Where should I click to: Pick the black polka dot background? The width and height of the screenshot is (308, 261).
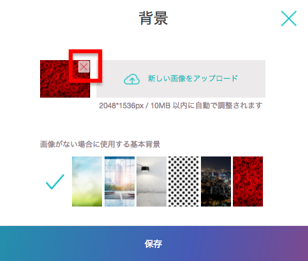click(x=183, y=182)
